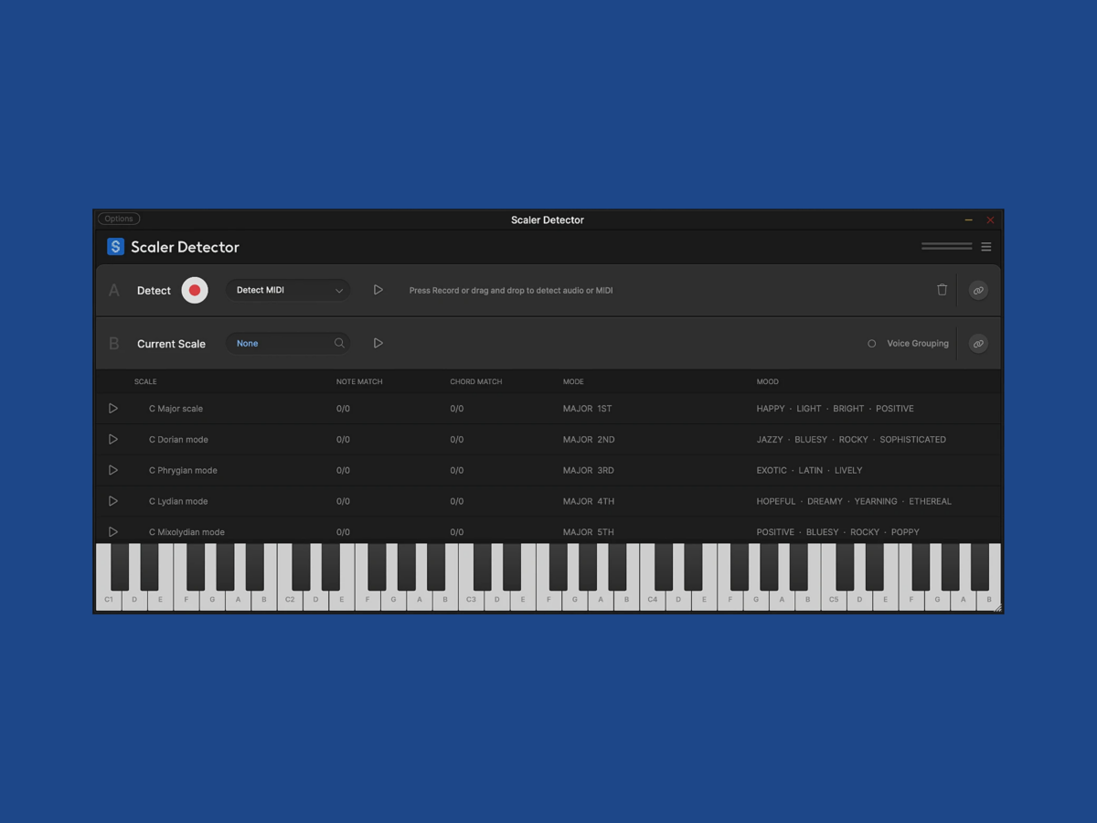Play the current scale in section B
This screenshot has width=1097, height=823.
(x=378, y=343)
